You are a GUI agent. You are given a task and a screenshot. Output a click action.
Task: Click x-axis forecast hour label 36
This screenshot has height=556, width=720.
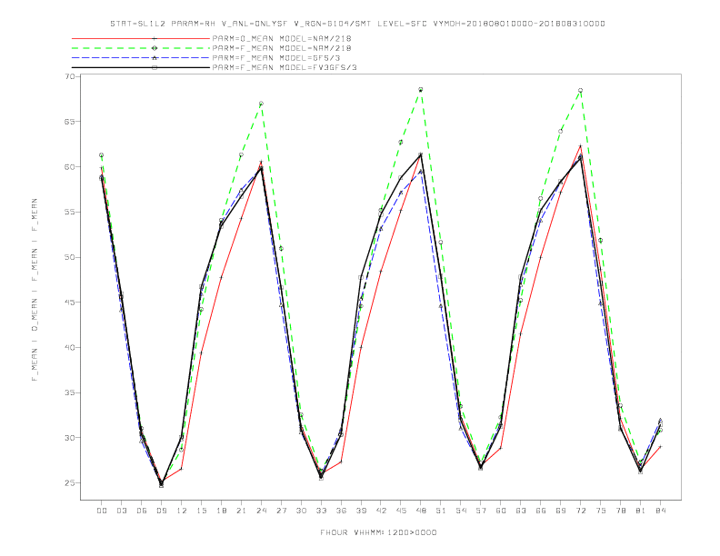341,511
